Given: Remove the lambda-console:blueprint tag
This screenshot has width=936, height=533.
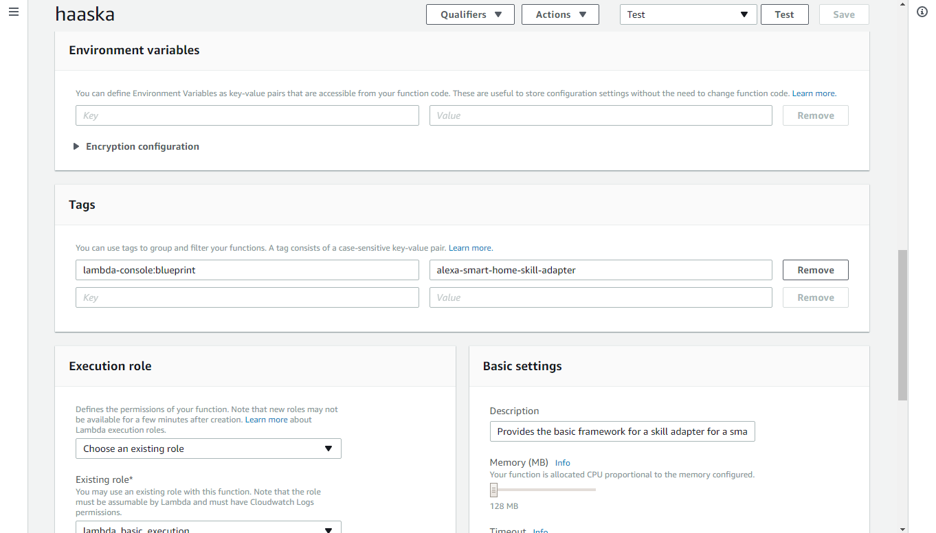Looking at the screenshot, I should pos(815,270).
